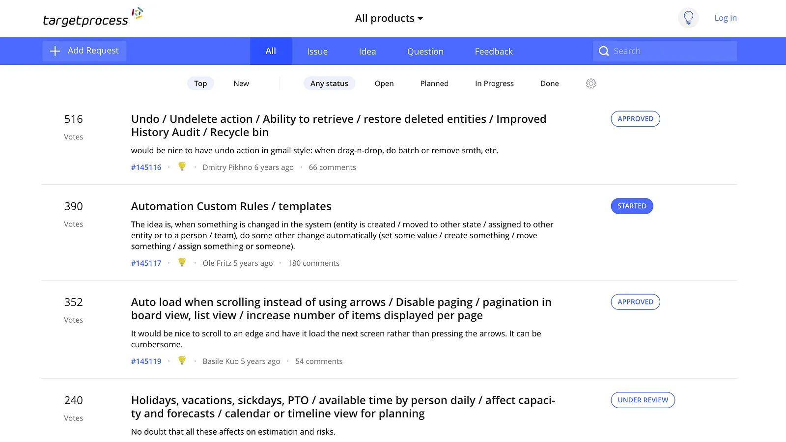Click the UNDER REVIEW status badge
Screen dimensions: 786x442
coord(643,400)
